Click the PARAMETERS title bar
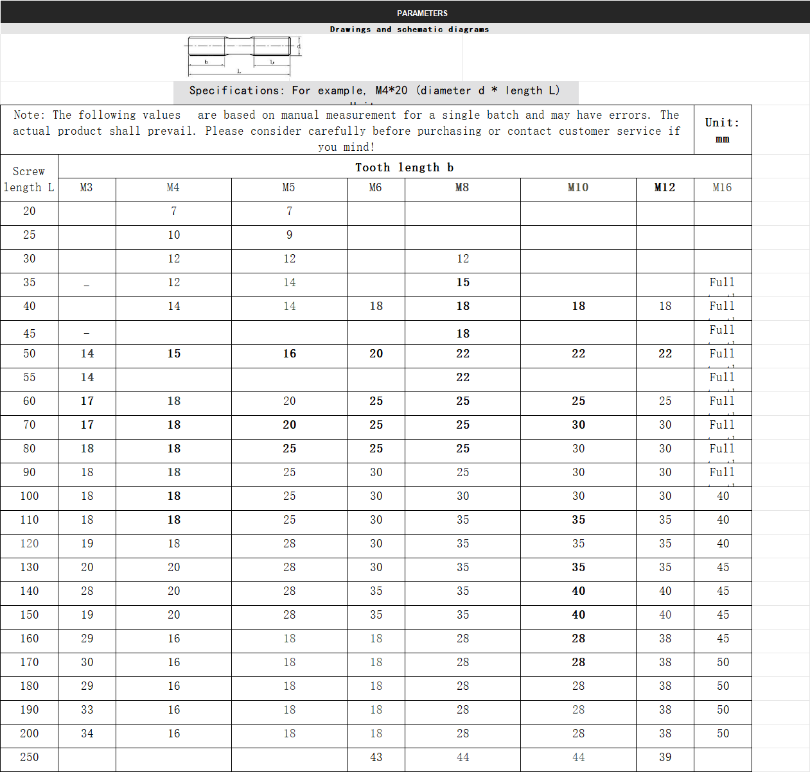 (422, 13)
